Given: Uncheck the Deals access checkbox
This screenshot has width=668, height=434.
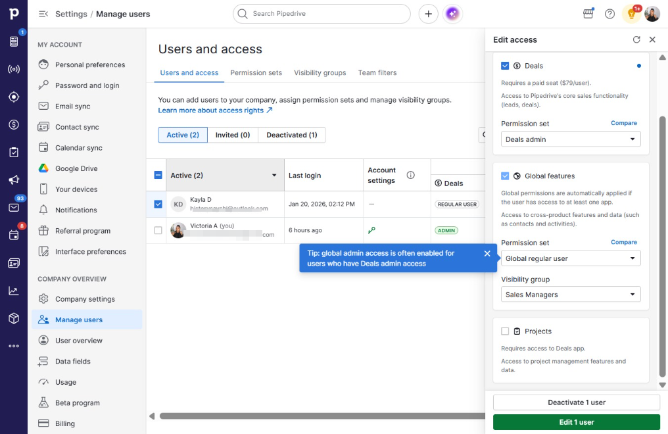Looking at the screenshot, I should [x=505, y=66].
